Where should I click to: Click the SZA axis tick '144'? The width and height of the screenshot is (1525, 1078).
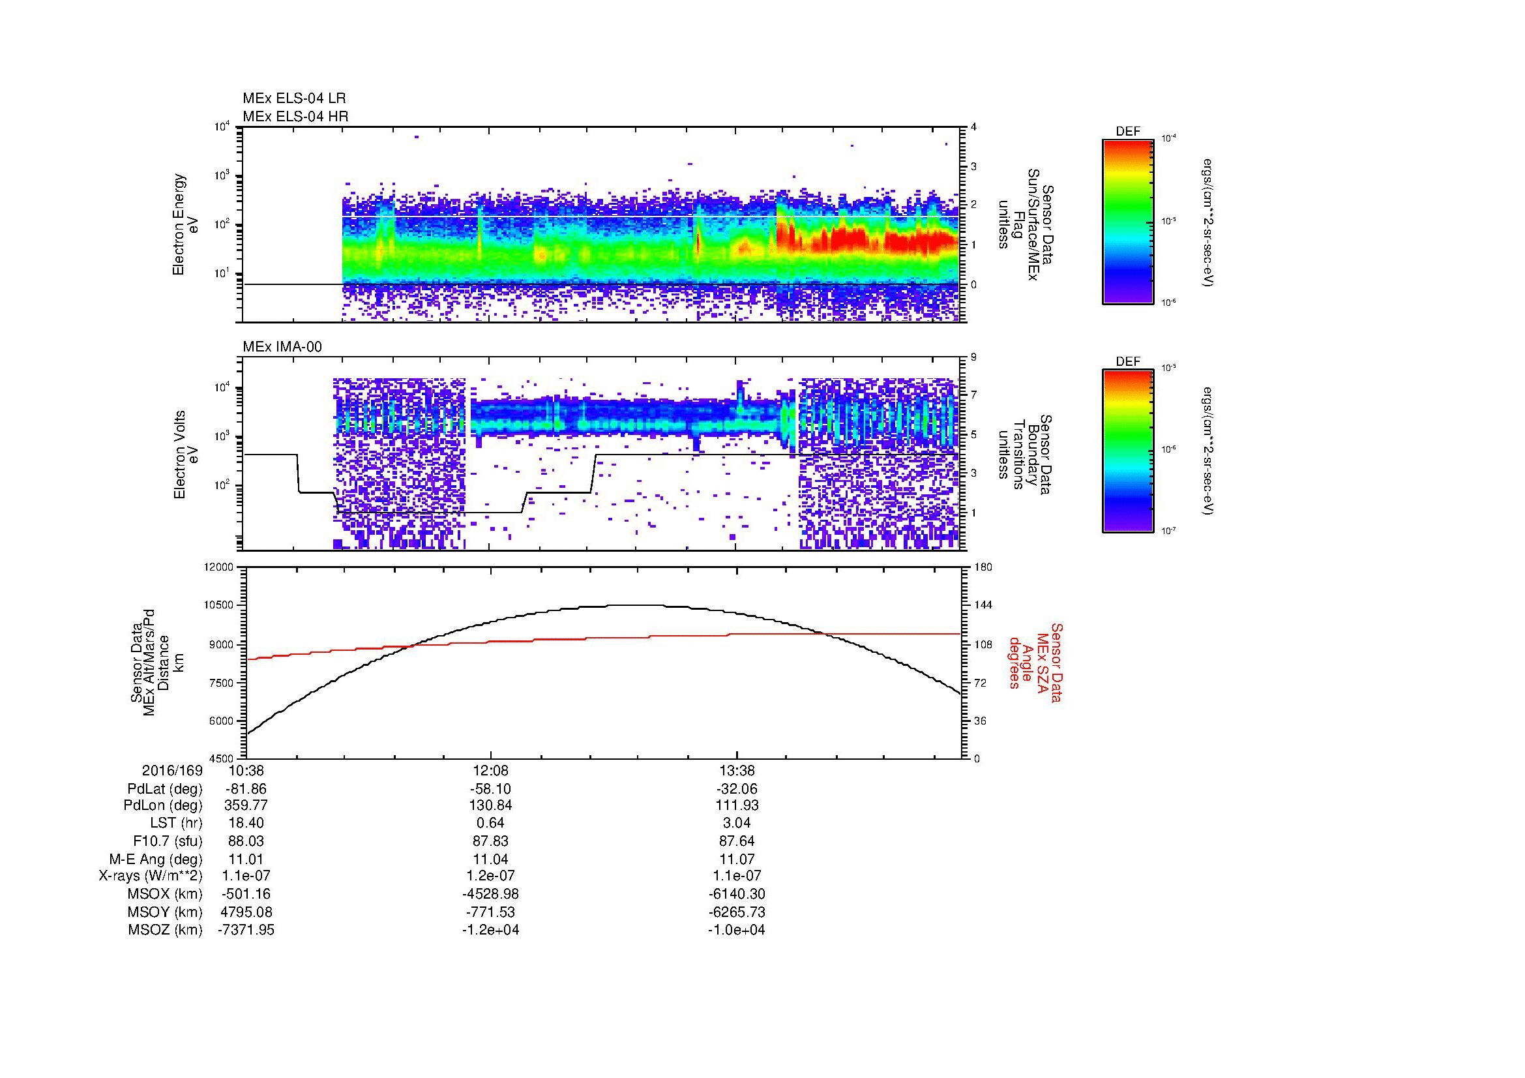coord(984,606)
